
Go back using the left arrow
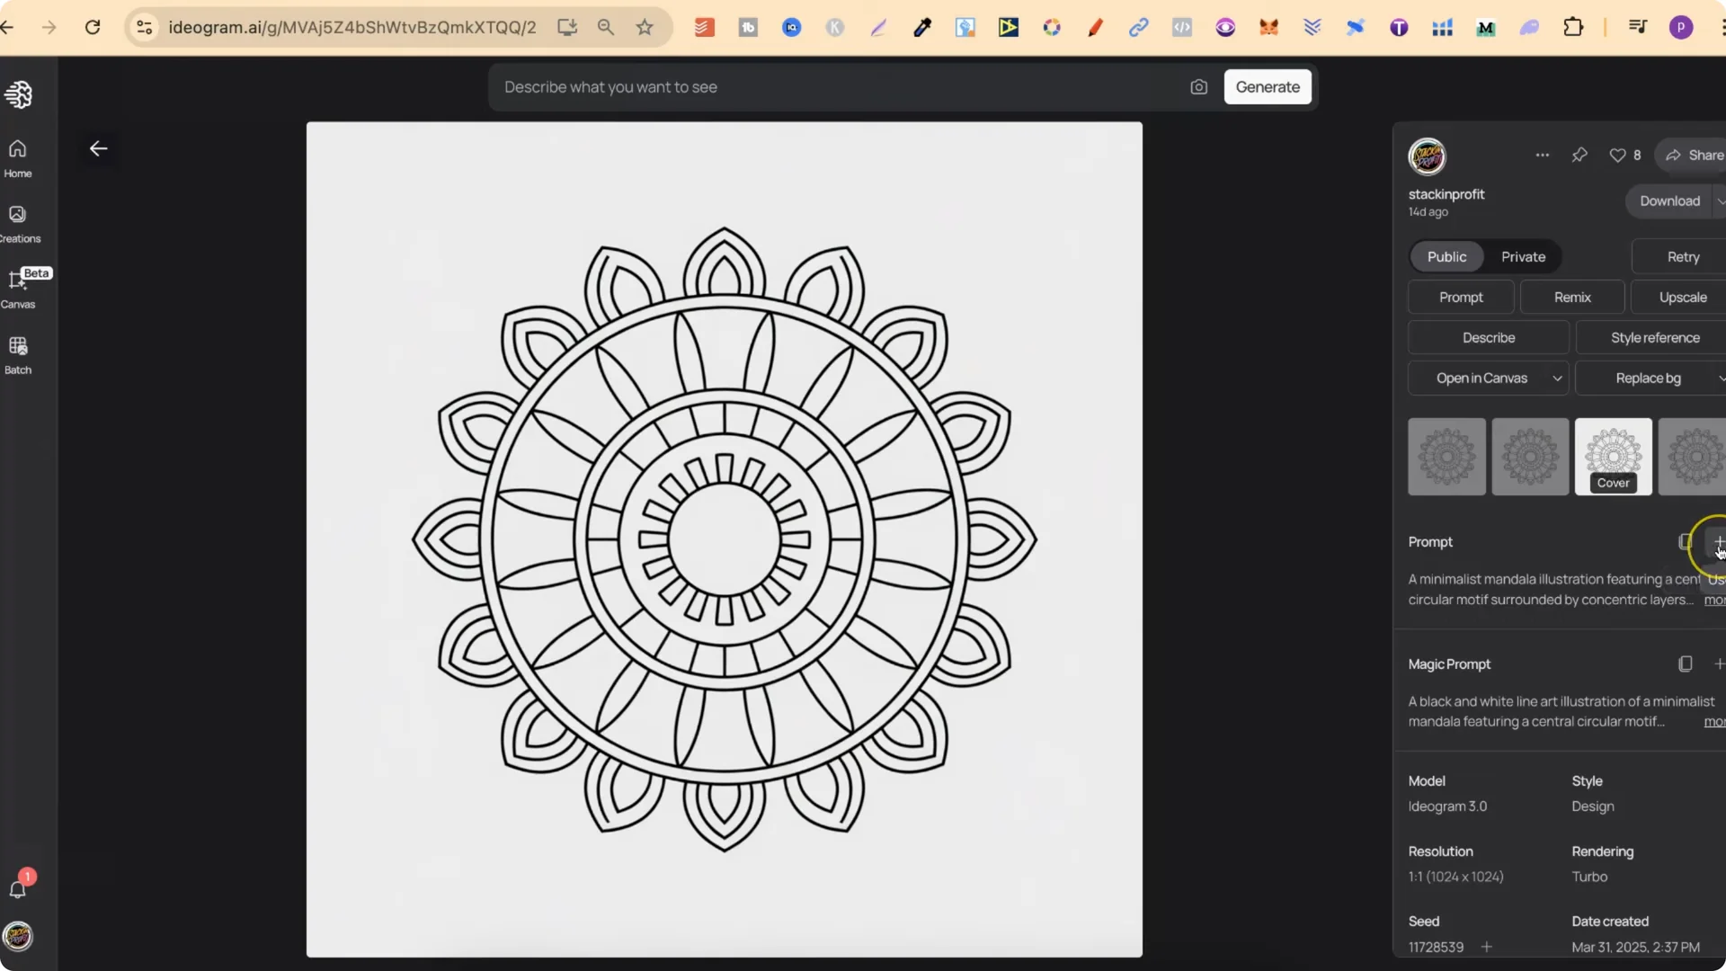pos(98,148)
